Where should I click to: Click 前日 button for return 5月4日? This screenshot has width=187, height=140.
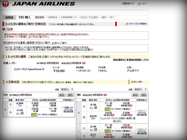pyautogui.click(x=135, y=95)
